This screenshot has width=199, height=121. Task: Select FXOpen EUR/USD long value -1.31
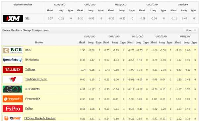[92, 119]
